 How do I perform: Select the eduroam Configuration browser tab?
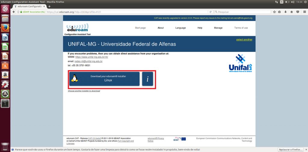29,7
